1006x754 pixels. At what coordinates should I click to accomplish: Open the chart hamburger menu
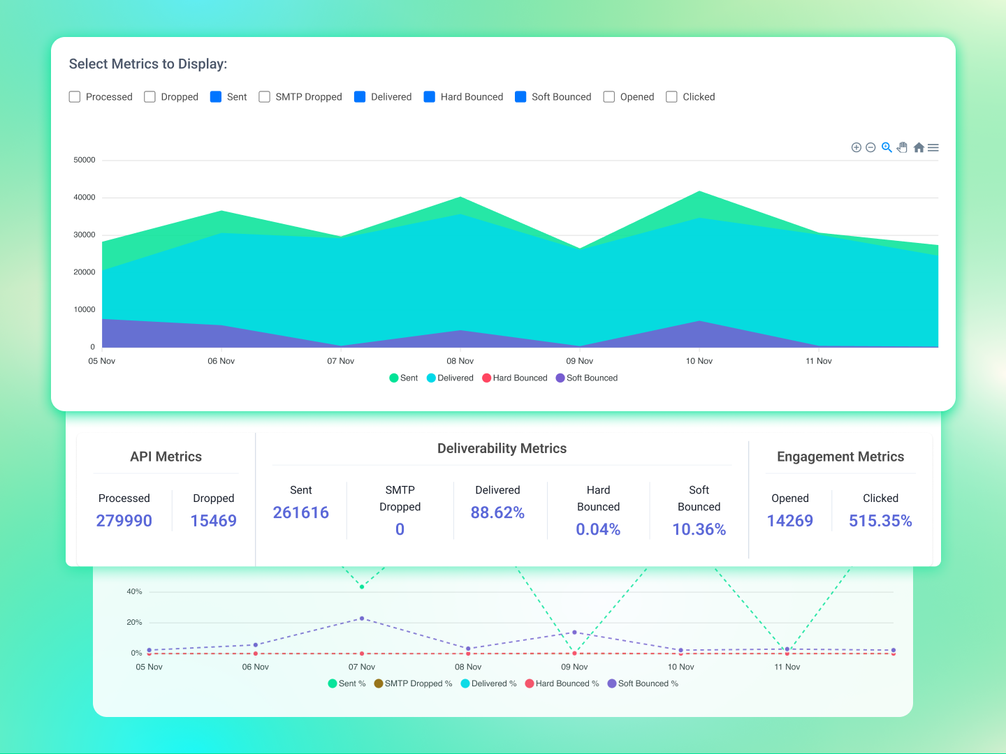(x=933, y=147)
